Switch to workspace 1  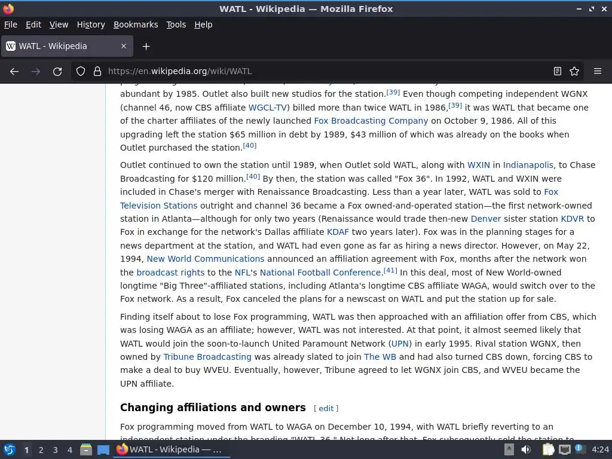point(26,450)
